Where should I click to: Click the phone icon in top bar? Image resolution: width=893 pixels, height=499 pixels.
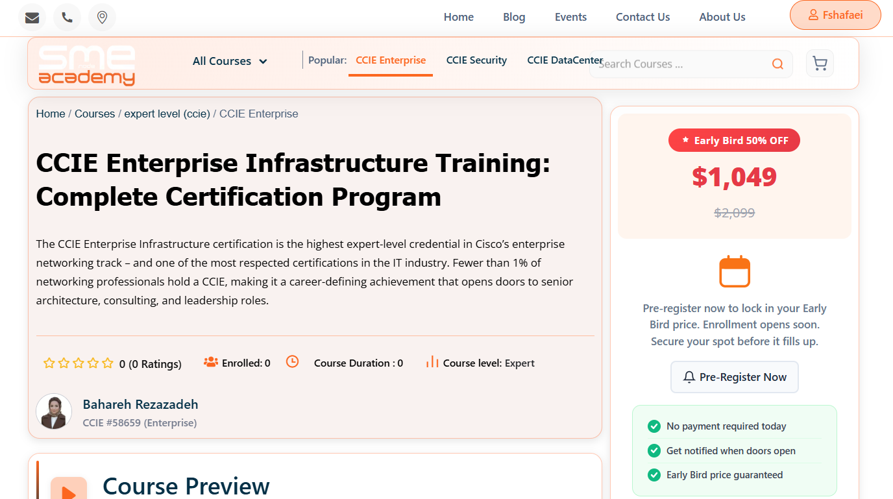[x=67, y=18]
